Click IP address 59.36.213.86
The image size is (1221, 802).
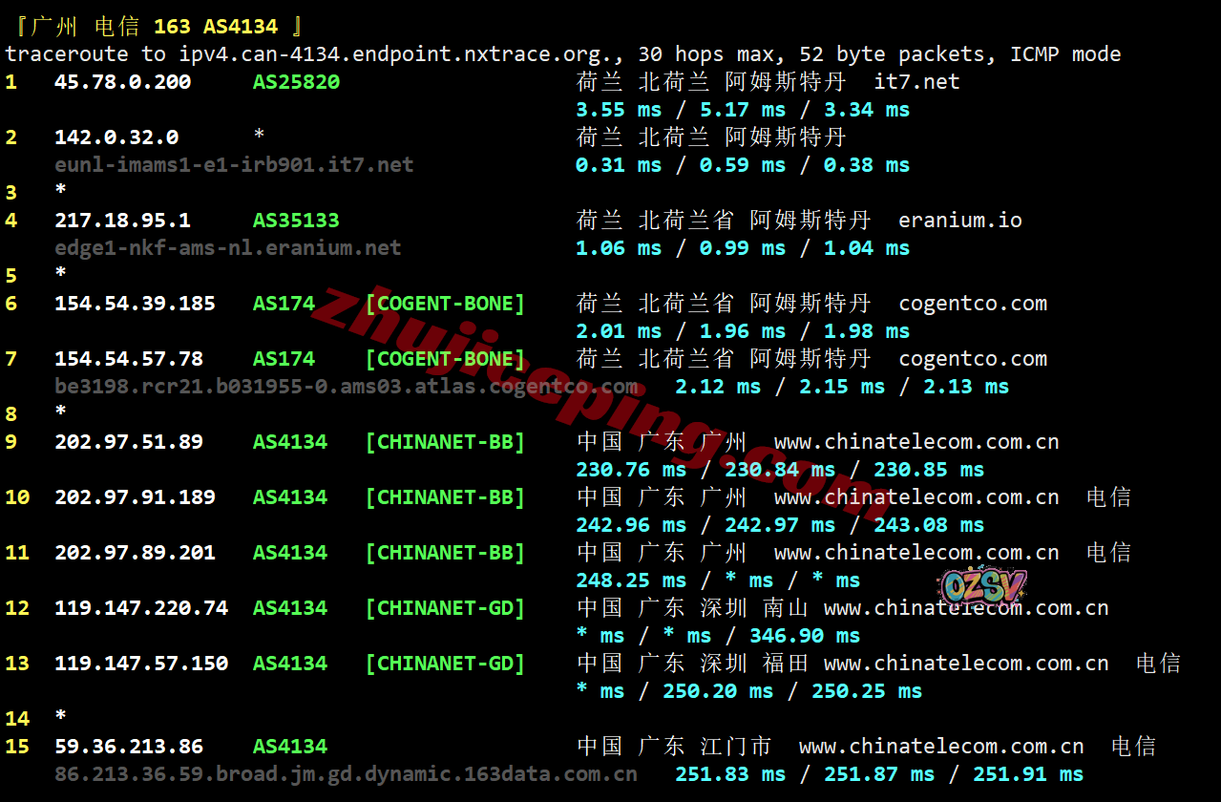tap(128, 747)
